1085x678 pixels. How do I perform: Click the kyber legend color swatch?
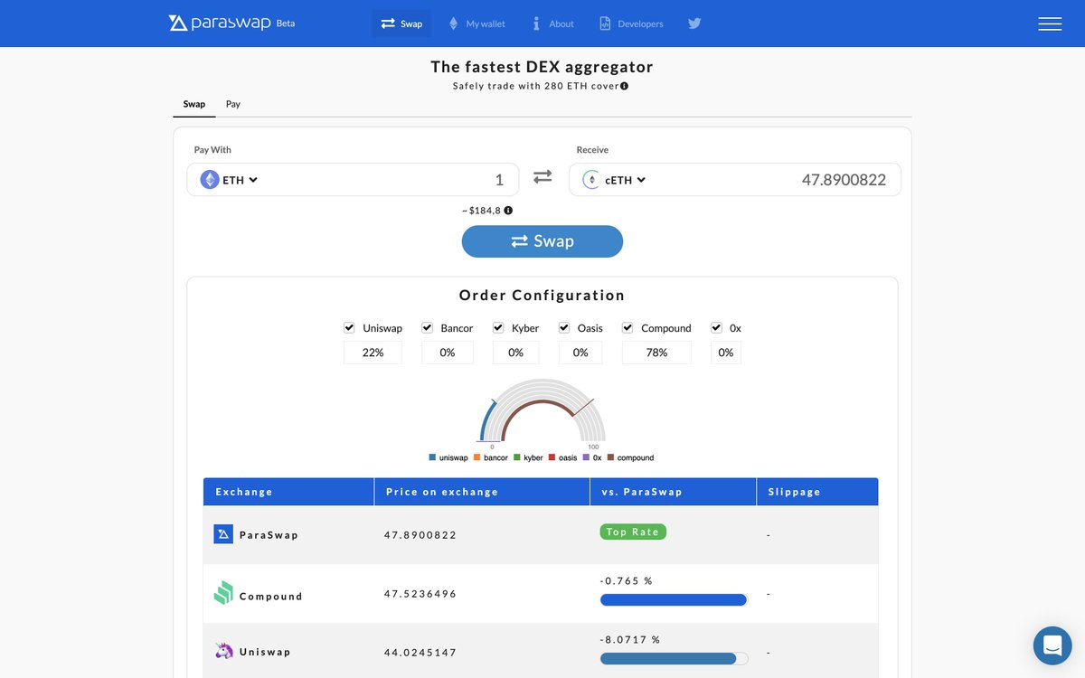(516, 457)
